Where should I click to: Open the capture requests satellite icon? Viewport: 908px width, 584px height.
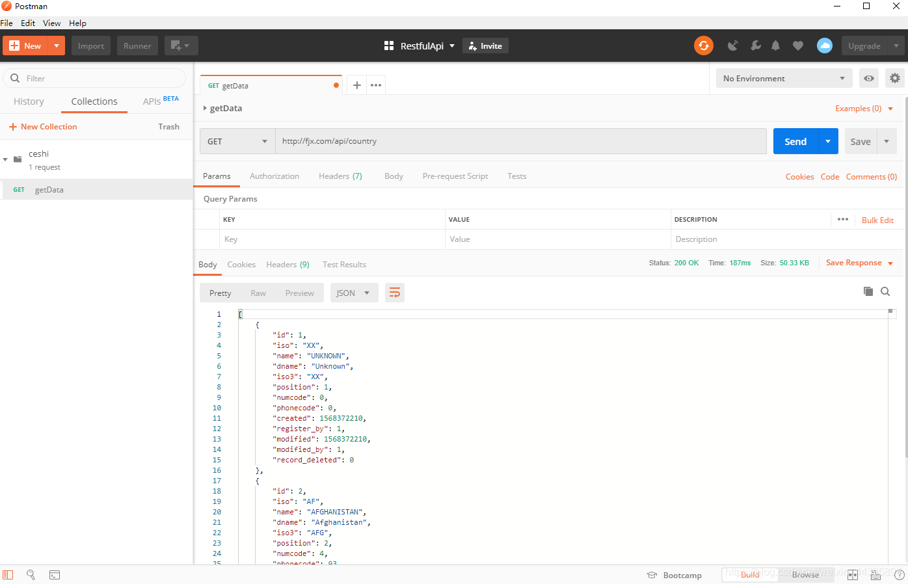733,46
